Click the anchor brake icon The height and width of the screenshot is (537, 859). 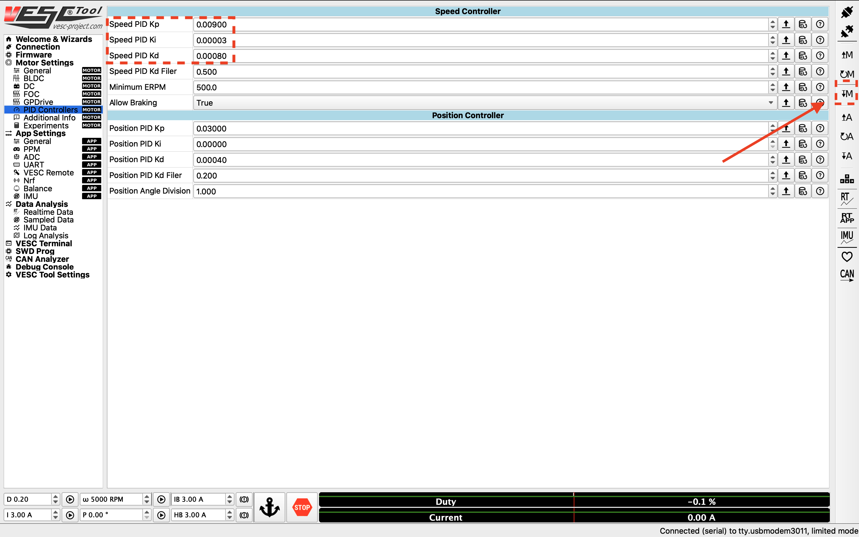click(x=270, y=507)
